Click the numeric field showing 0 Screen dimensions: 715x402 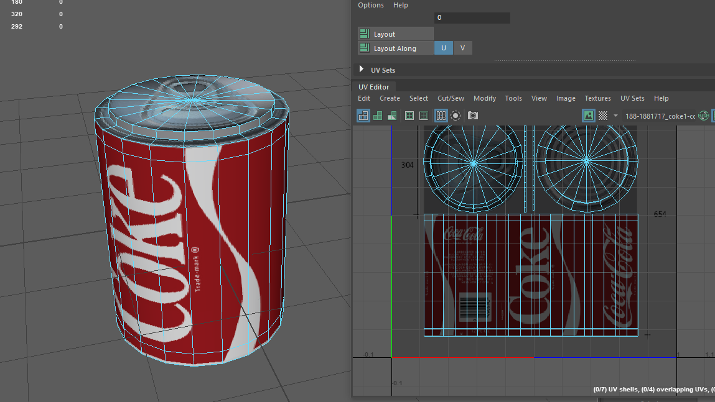pyautogui.click(x=472, y=18)
